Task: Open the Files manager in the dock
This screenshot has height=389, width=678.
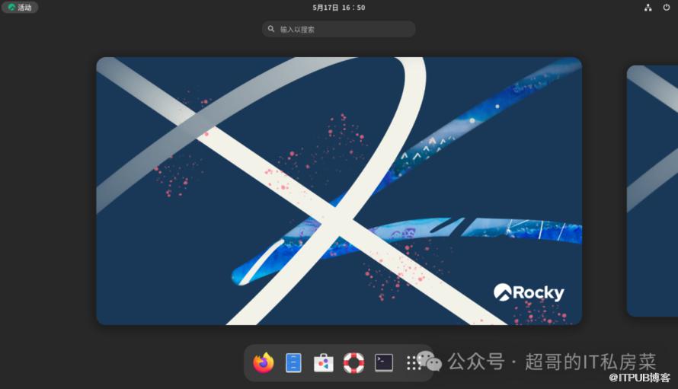Action: coord(293,363)
